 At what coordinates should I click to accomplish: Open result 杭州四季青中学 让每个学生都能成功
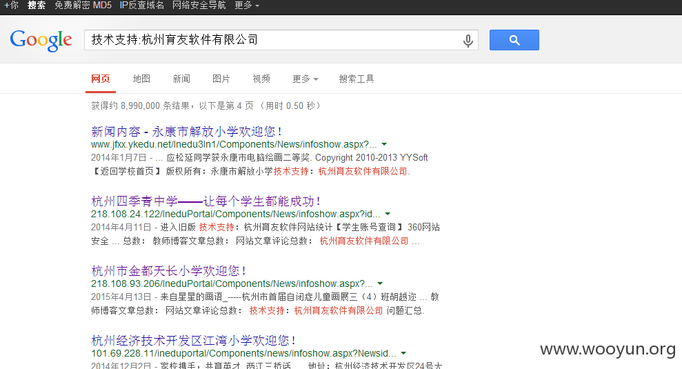(205, 201)
